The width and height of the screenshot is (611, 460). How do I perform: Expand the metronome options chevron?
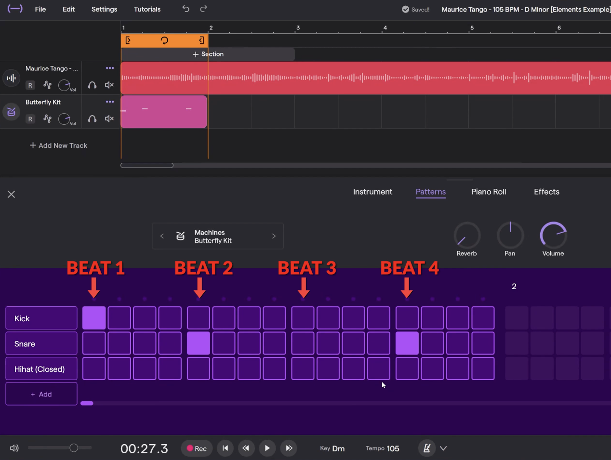[443, 448]
